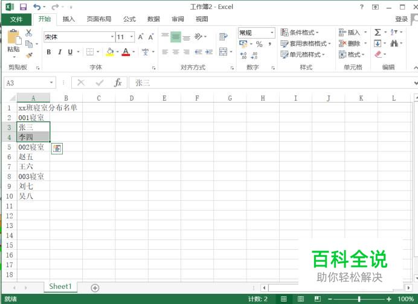Align text left
Viewport: 418px width, 304px height.
[165, 52]
